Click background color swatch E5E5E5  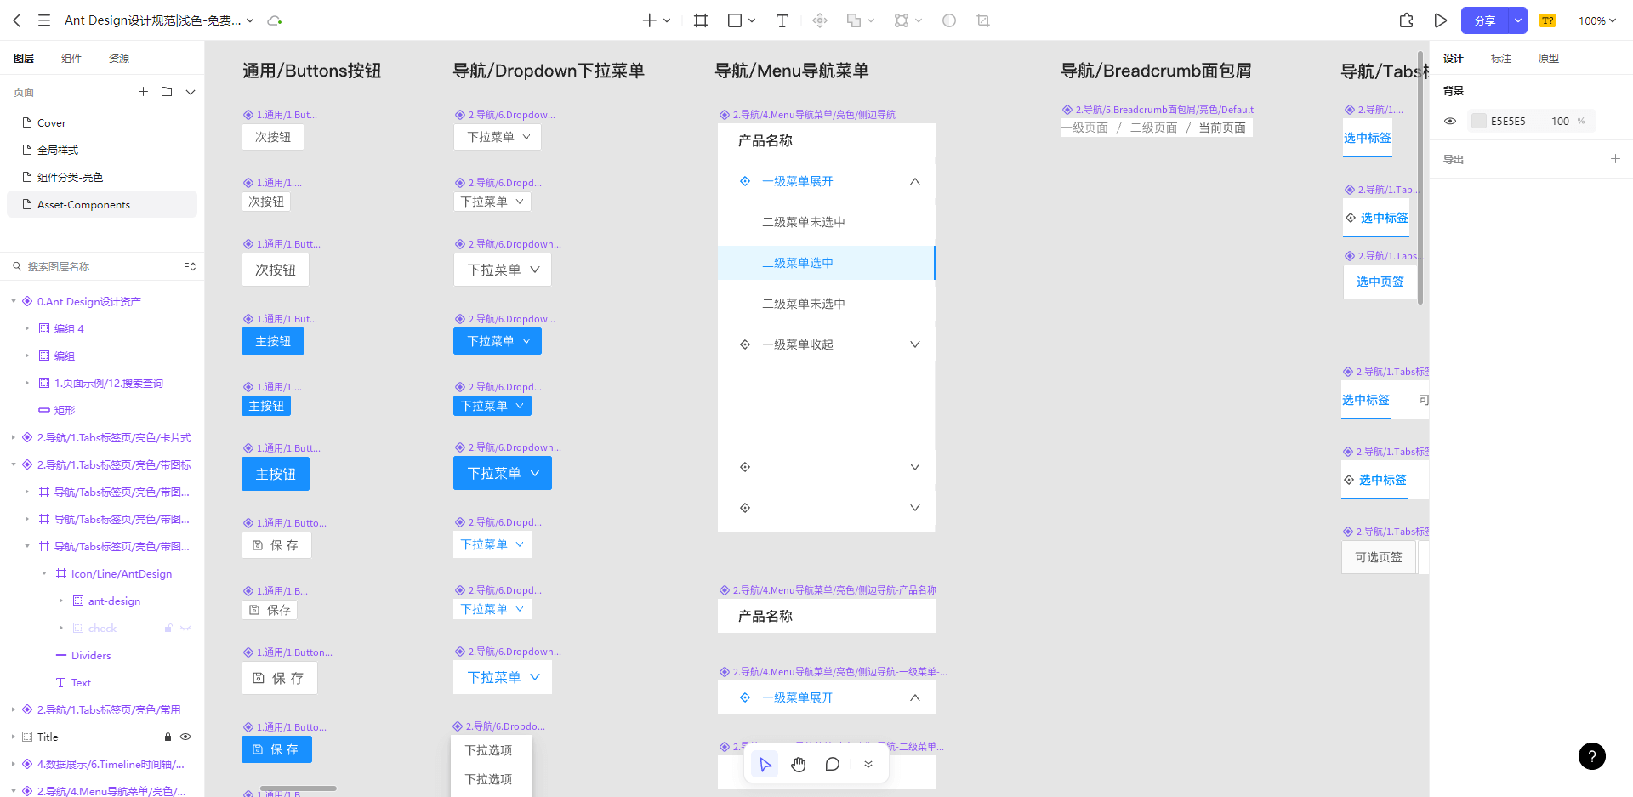tap(1479, 121)
